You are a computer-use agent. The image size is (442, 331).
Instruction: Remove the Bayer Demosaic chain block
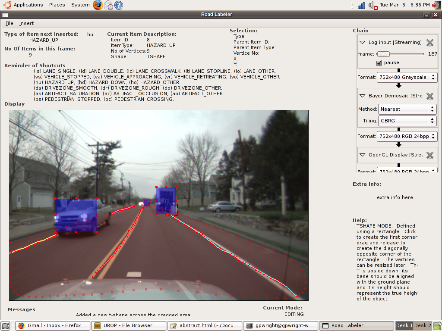pos(430,96)
